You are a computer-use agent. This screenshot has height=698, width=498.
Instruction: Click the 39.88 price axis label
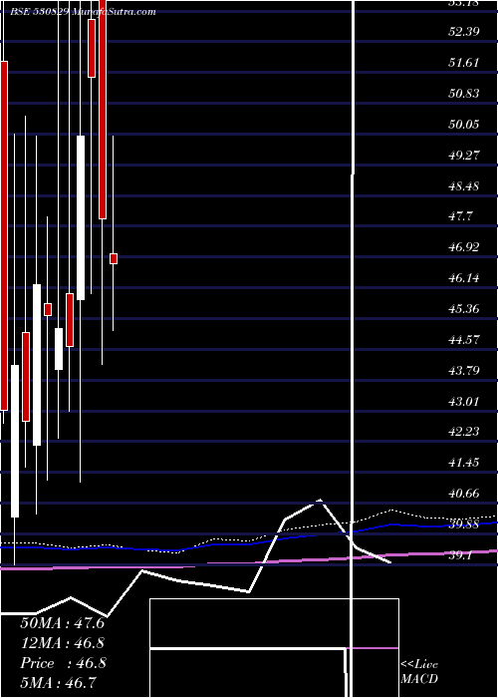463,524
